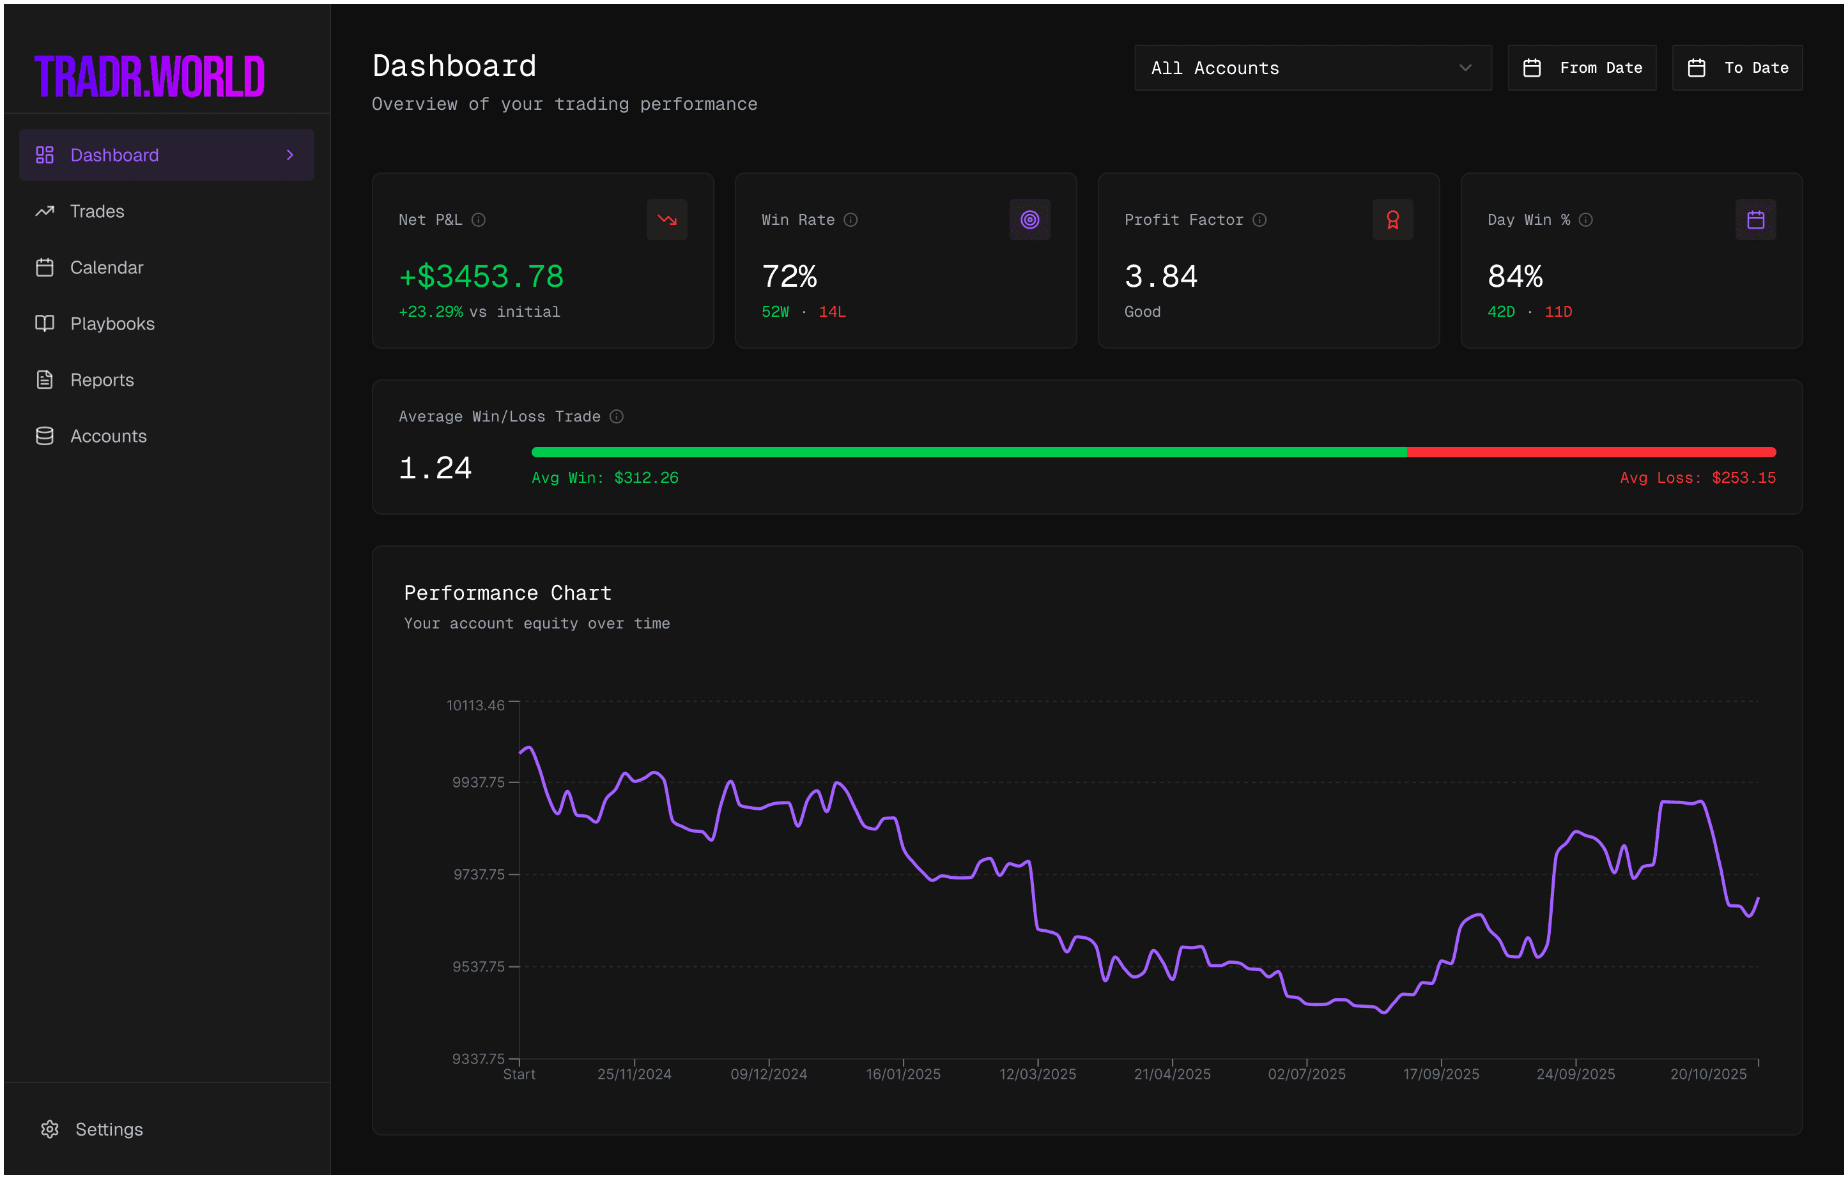Screen dimensions: 1848x1179
Task: Open the All Accounts dropdown
Action: coord(1313,68)
